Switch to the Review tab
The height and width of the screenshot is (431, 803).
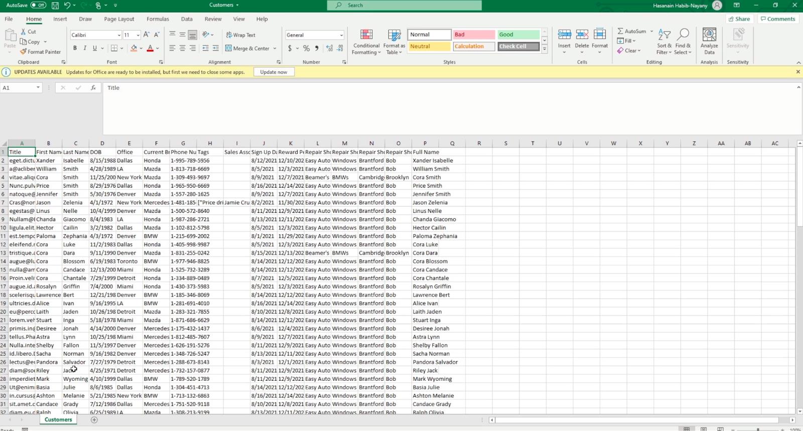coord(213,19)
